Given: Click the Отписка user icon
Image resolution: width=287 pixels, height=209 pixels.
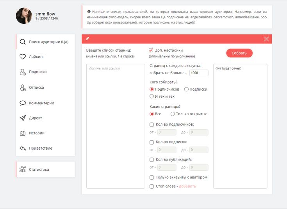Looking at the screenshot, I should coord(23,88).
